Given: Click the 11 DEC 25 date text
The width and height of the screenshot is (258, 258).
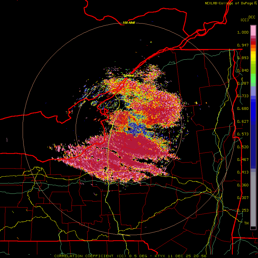Looking at the screenshot, I should pyautogui.click(x=179, y=256).
